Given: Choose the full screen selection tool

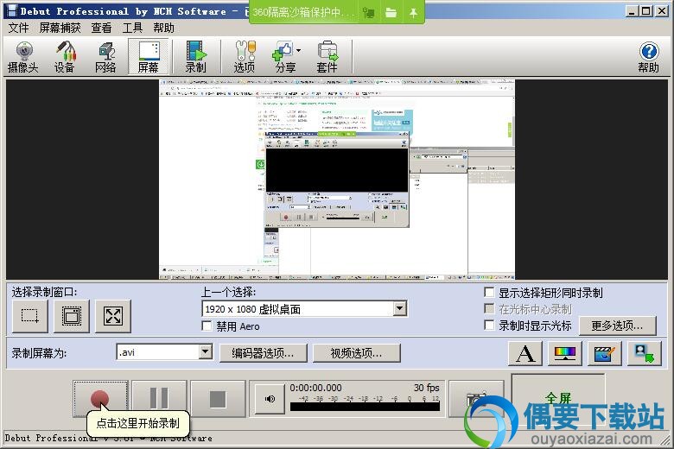Looking at the screenshot, I should pyautogui.click(x=112, y=316).
